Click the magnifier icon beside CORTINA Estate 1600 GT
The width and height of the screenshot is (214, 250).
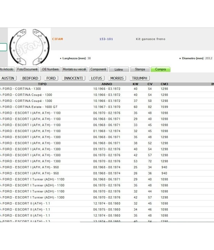[1, 107]
